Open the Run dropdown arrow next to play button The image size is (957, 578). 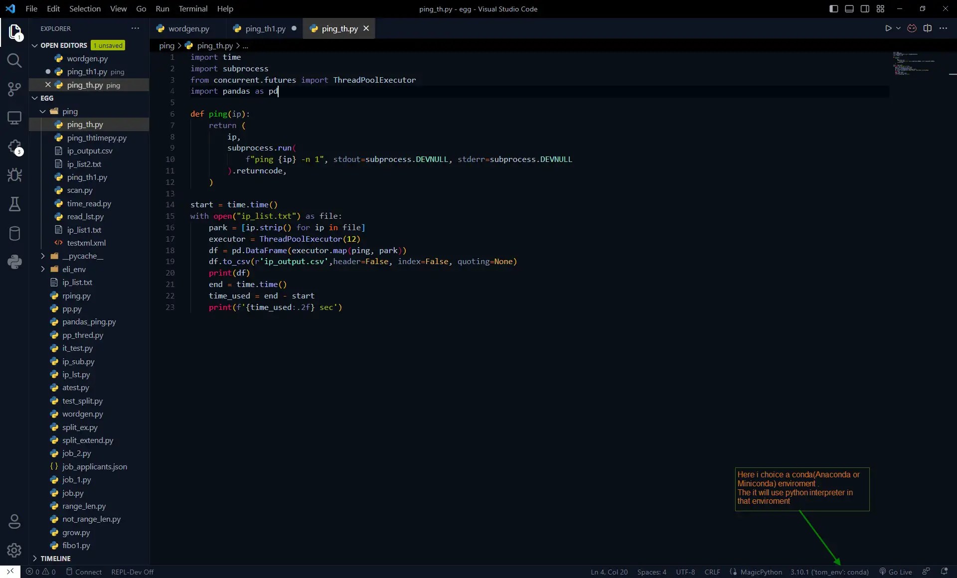click(x=898, y=28)
